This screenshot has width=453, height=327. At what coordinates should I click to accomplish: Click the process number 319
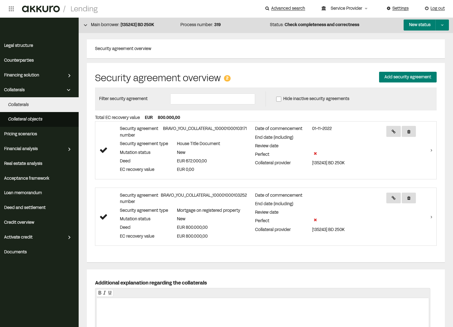tap(217, 25)
